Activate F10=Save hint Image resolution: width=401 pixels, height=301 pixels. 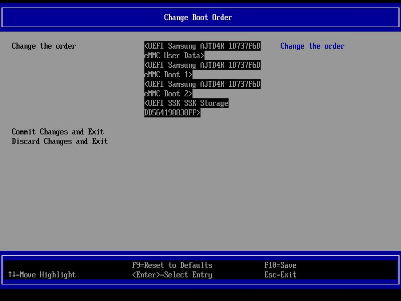coord(281,265)
